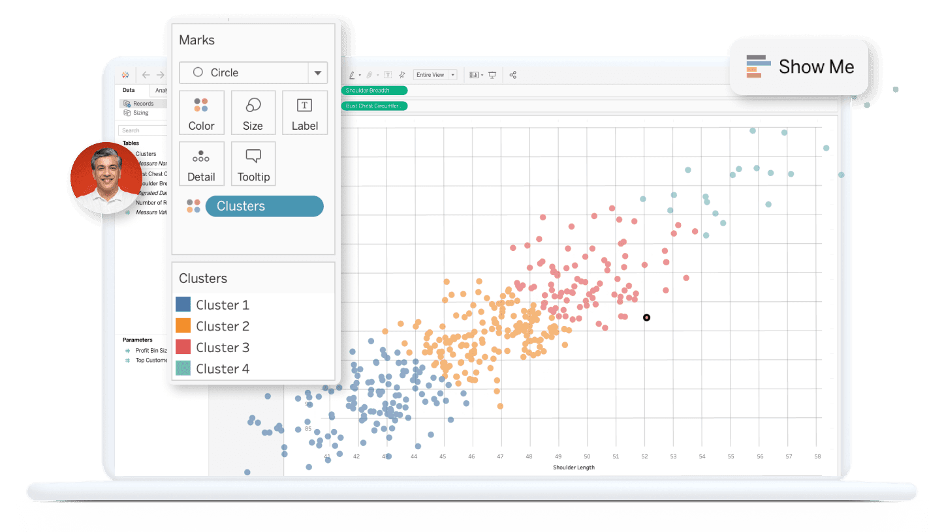The height and width of the screenshot is (532, 944).
Task: Click the Sizing data source icon
Action: pos(127,113)
